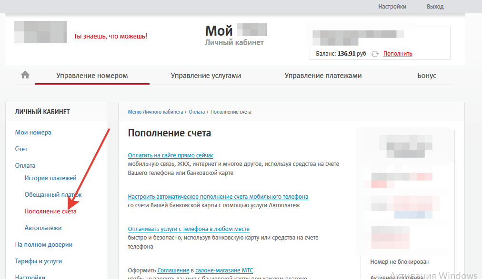
Task: Expand Тарифы и услуги section
Action: point(39,261)
